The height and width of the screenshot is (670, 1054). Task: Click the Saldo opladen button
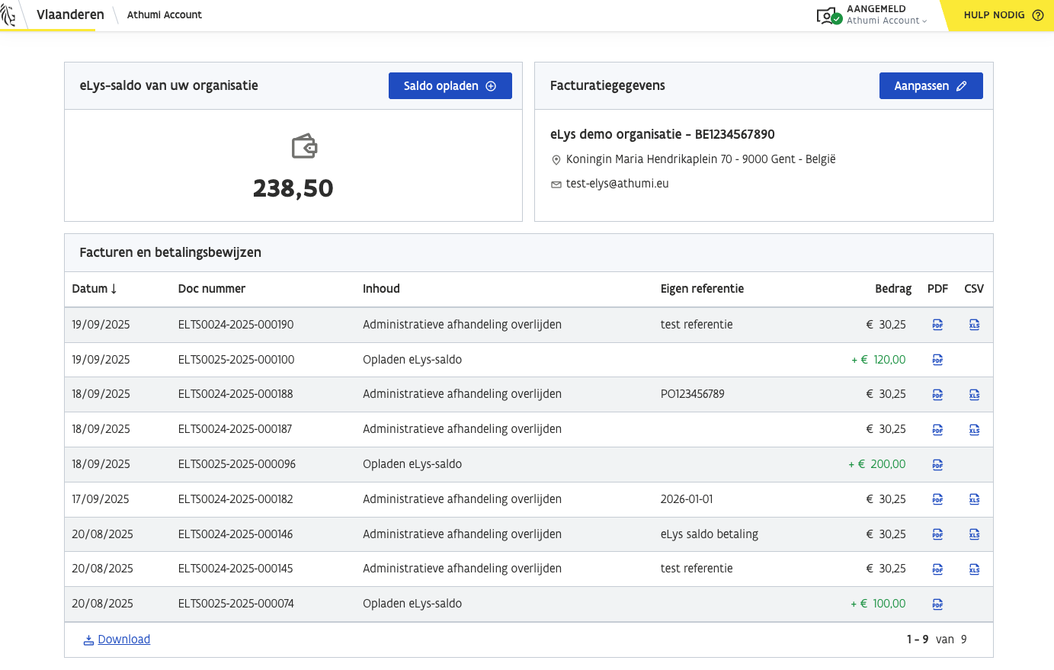point(450,86)
